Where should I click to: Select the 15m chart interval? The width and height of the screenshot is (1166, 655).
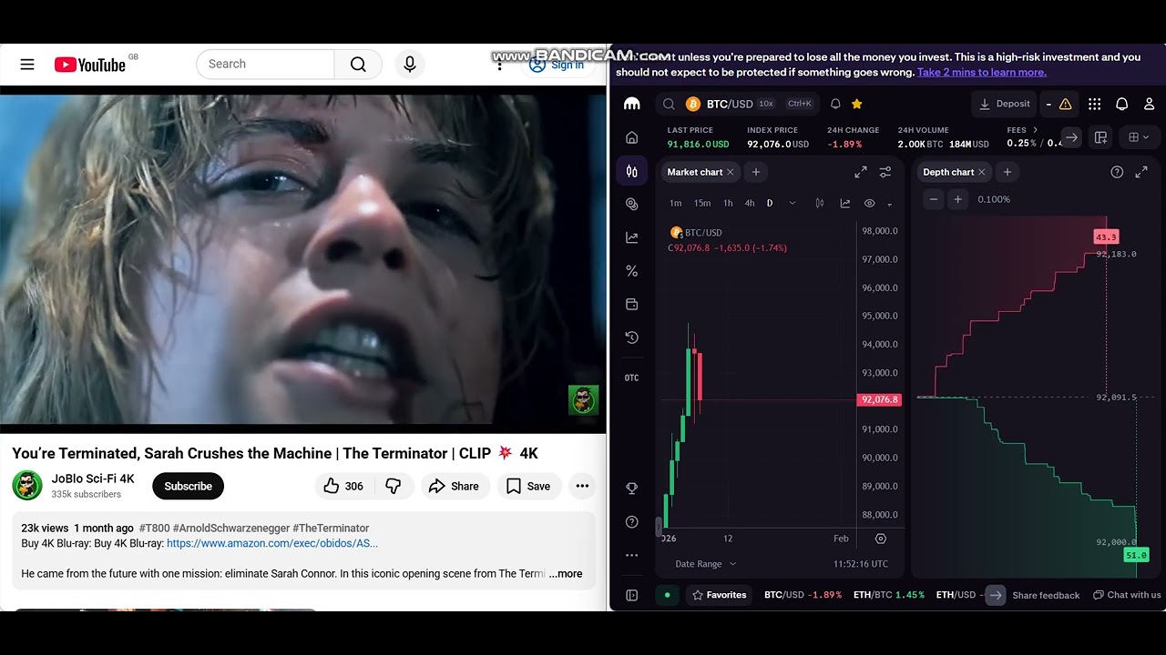coord(702,203)
